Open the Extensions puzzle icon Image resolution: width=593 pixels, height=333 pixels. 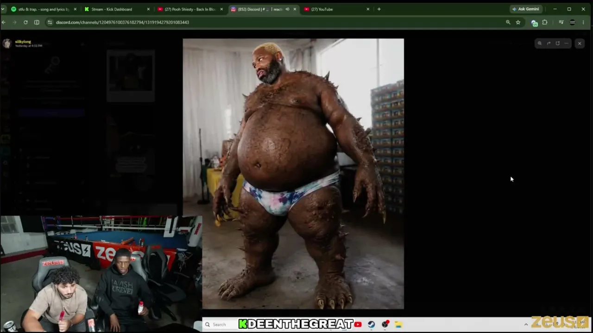[x=545, y=22]
